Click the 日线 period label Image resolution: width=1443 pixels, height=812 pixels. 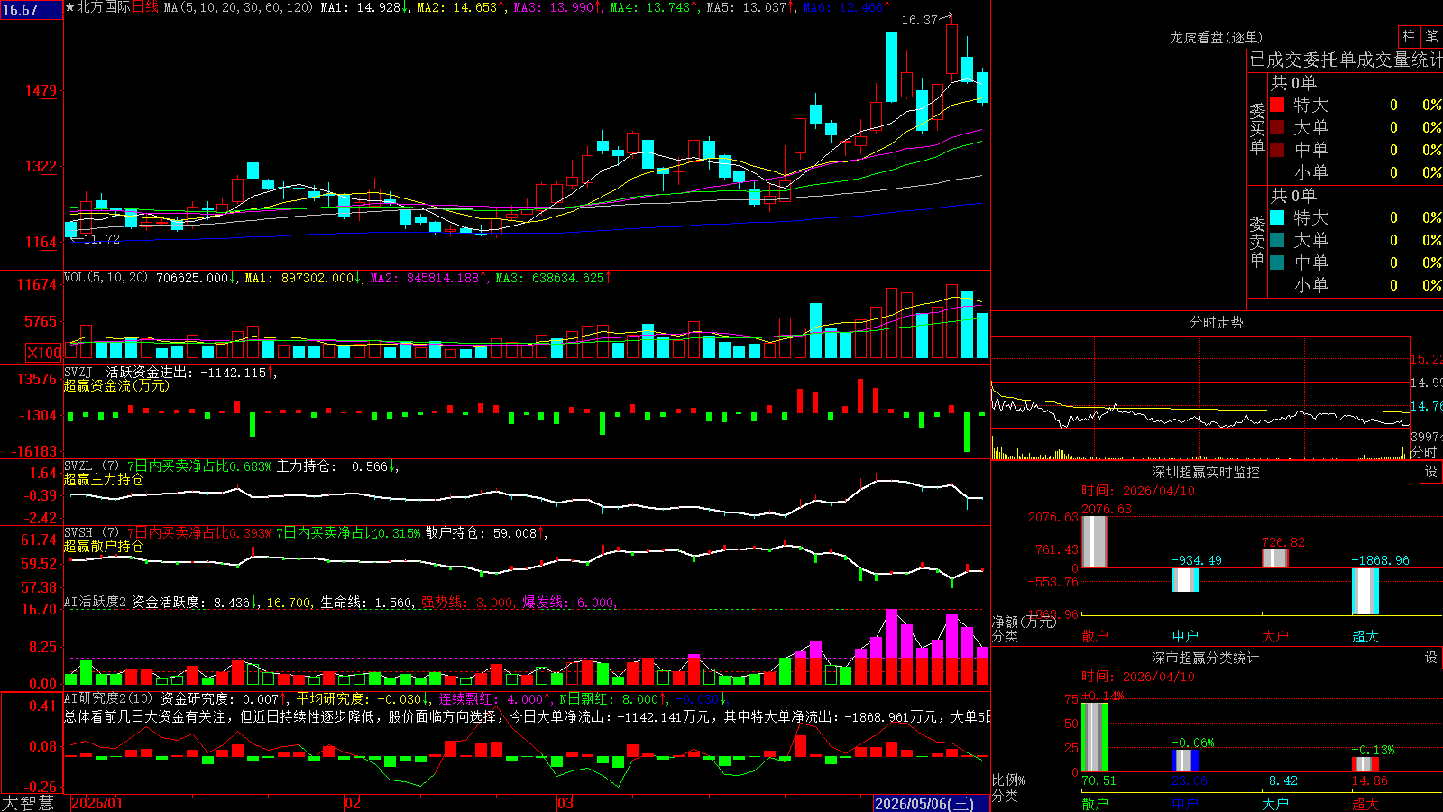click(x=145, y=7)
